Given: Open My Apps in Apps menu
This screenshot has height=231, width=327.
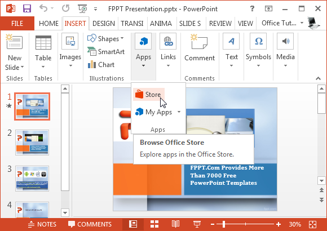Looking at the screenshot, I should click(x=154, y=112).
